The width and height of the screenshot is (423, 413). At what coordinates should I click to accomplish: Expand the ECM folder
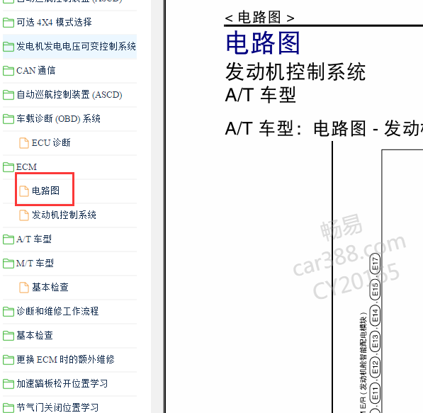(26, 167)
